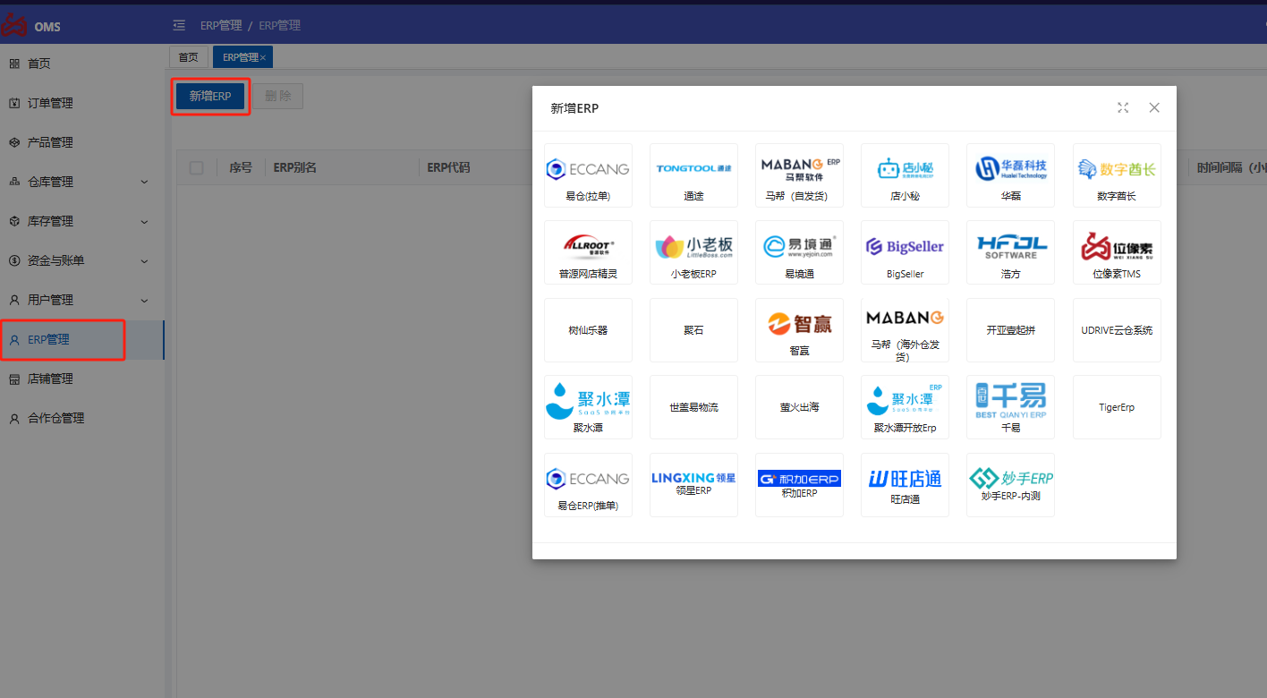Expand the 资金与账单 sidebar menu
The height and width of the screenshot is (698, 1267).
pos(82,260)
